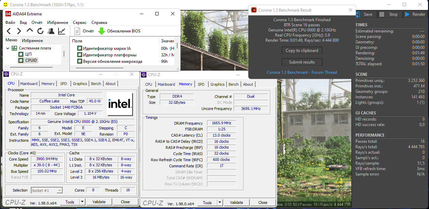Click the green BIOS update arrow
Viewport: 429px width, 209px height.
click(x=102, y=31)
